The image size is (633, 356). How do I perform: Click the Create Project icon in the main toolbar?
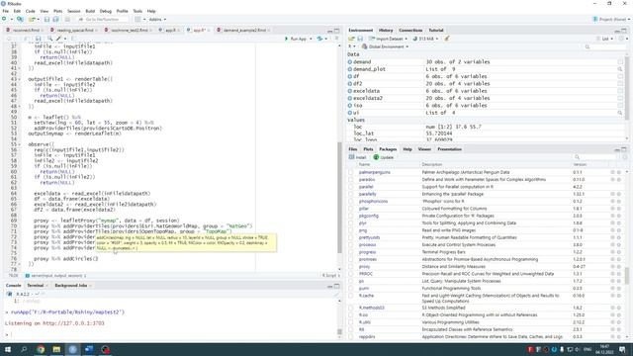(x=20, y=19)
